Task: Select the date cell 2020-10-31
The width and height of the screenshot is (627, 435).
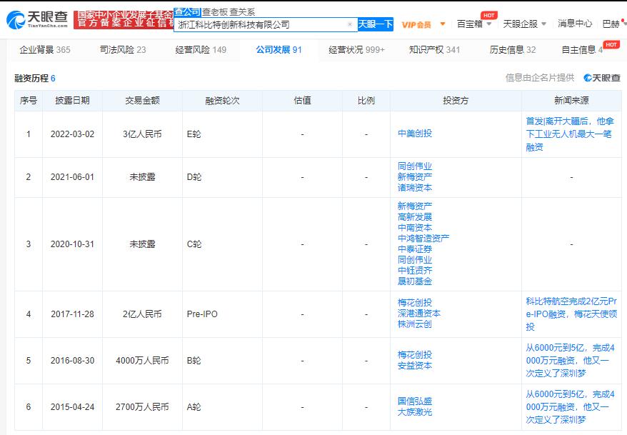Action: coord(72,244)
